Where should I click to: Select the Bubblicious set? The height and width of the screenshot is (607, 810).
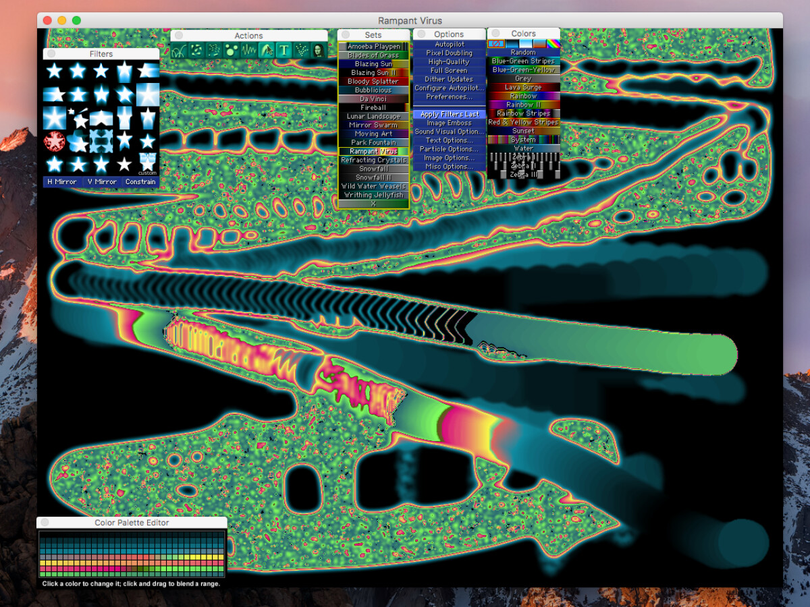tap(373, 90)
